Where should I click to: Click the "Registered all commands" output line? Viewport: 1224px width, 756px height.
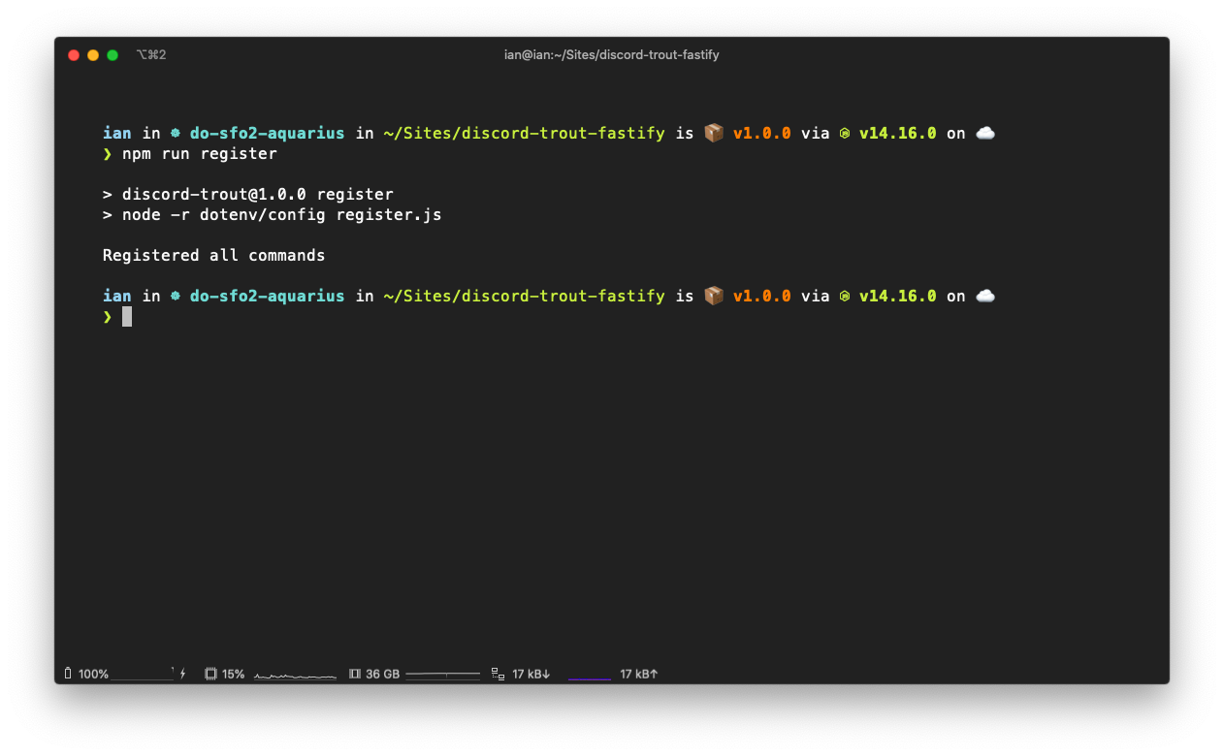click(x=213, y=256)
